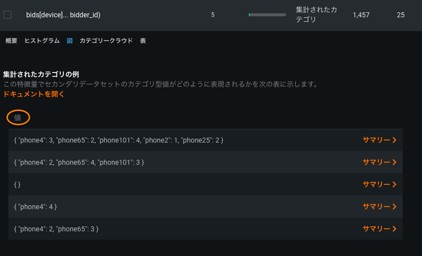Image resolution: width=422 pixels, height=256 pixels.
Task: Click the unique count 1,457
Action: pyautogui.click(x=361, y=15)
